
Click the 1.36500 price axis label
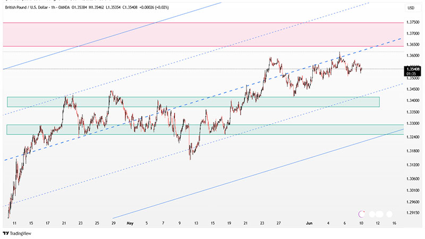[x=413, y=45]
